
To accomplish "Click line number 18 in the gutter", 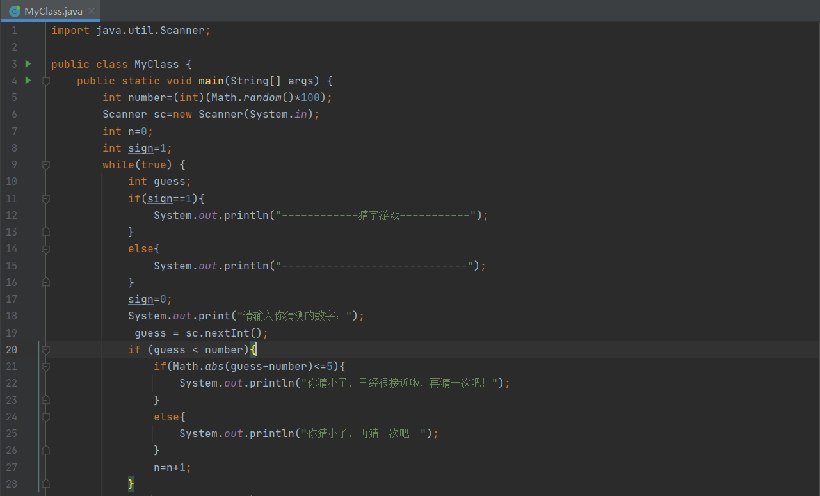I will coord(12,316).
